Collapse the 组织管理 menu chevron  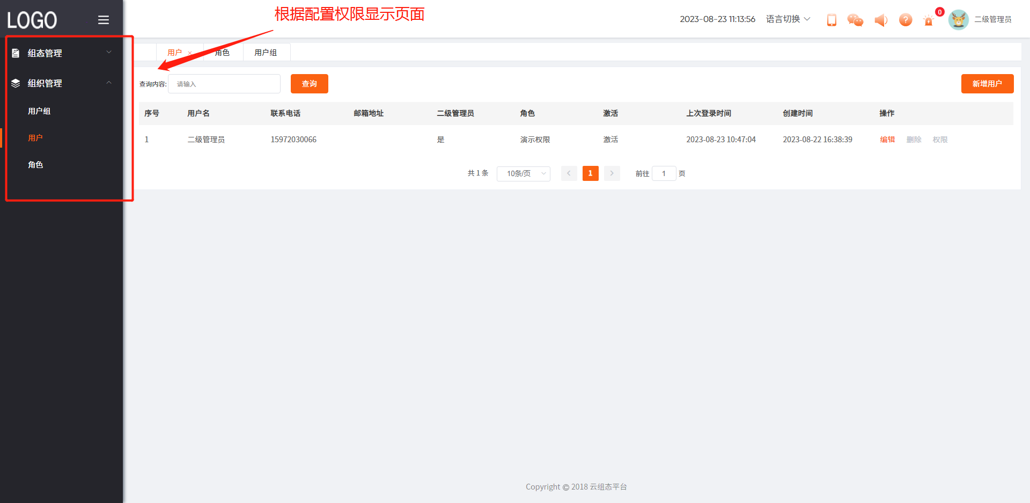109,83
